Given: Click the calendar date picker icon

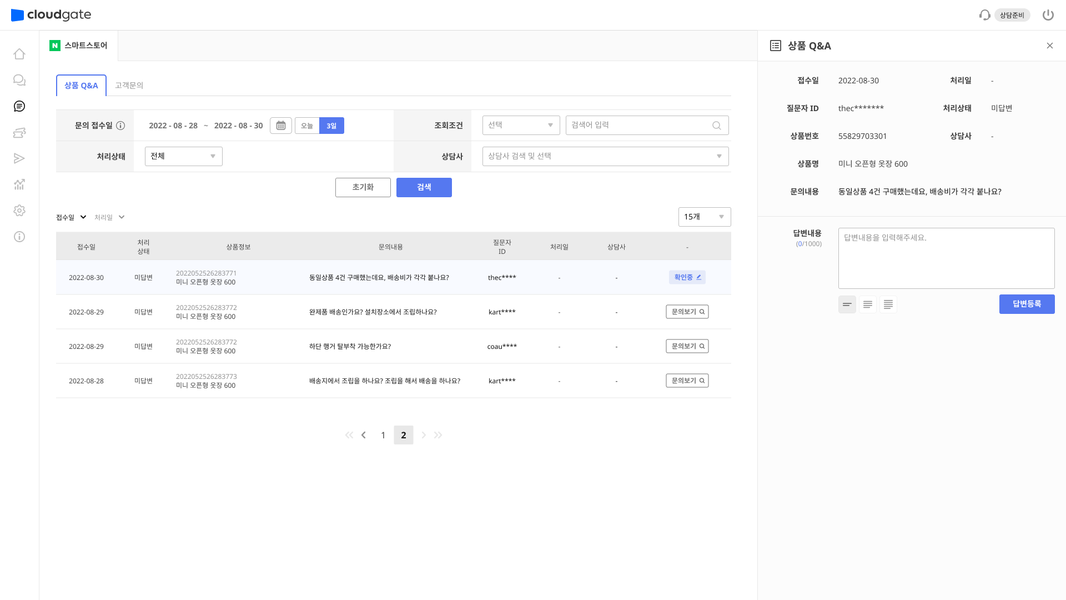Looking at the screenshot, I should tap(281, 126).
